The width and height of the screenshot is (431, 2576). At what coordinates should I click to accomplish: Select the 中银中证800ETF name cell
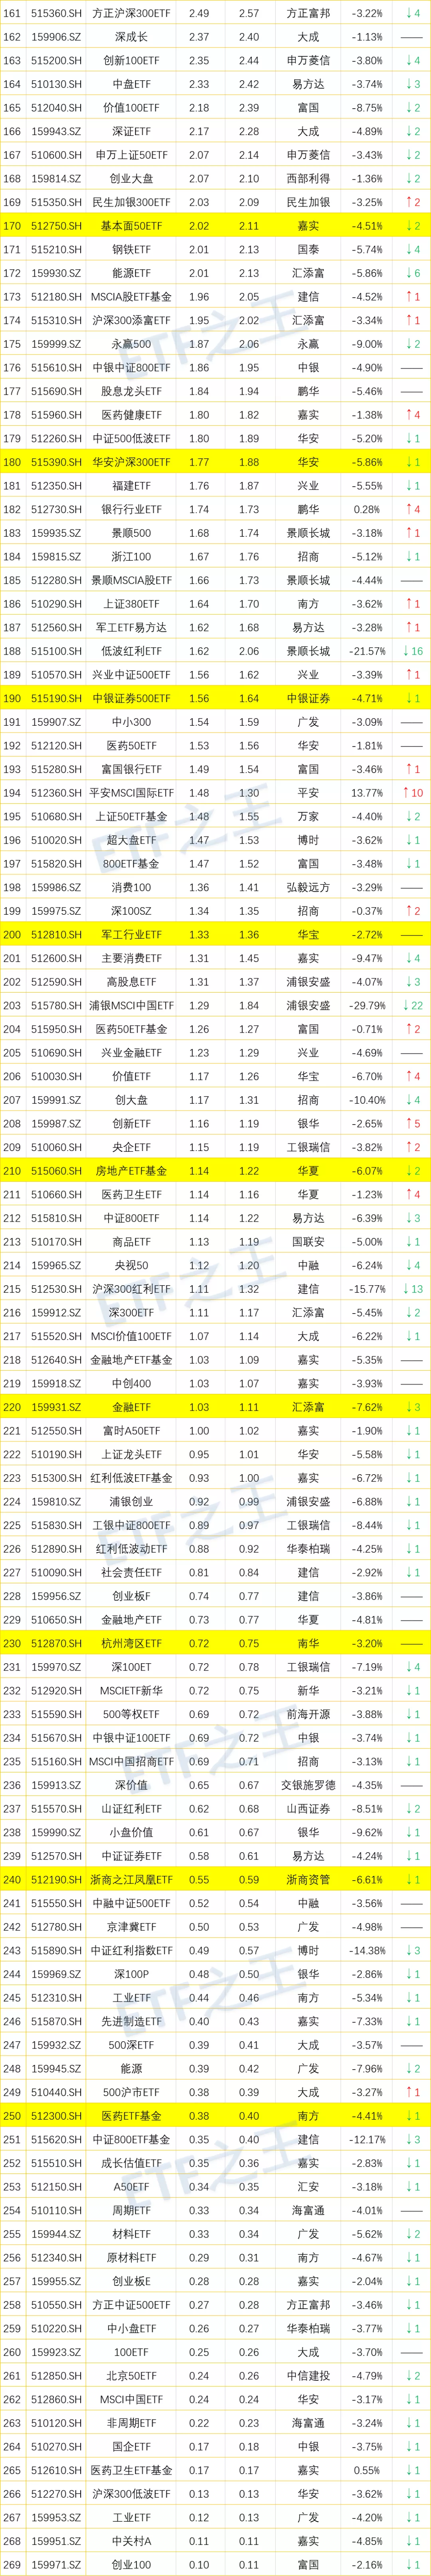tap(131, 368)
